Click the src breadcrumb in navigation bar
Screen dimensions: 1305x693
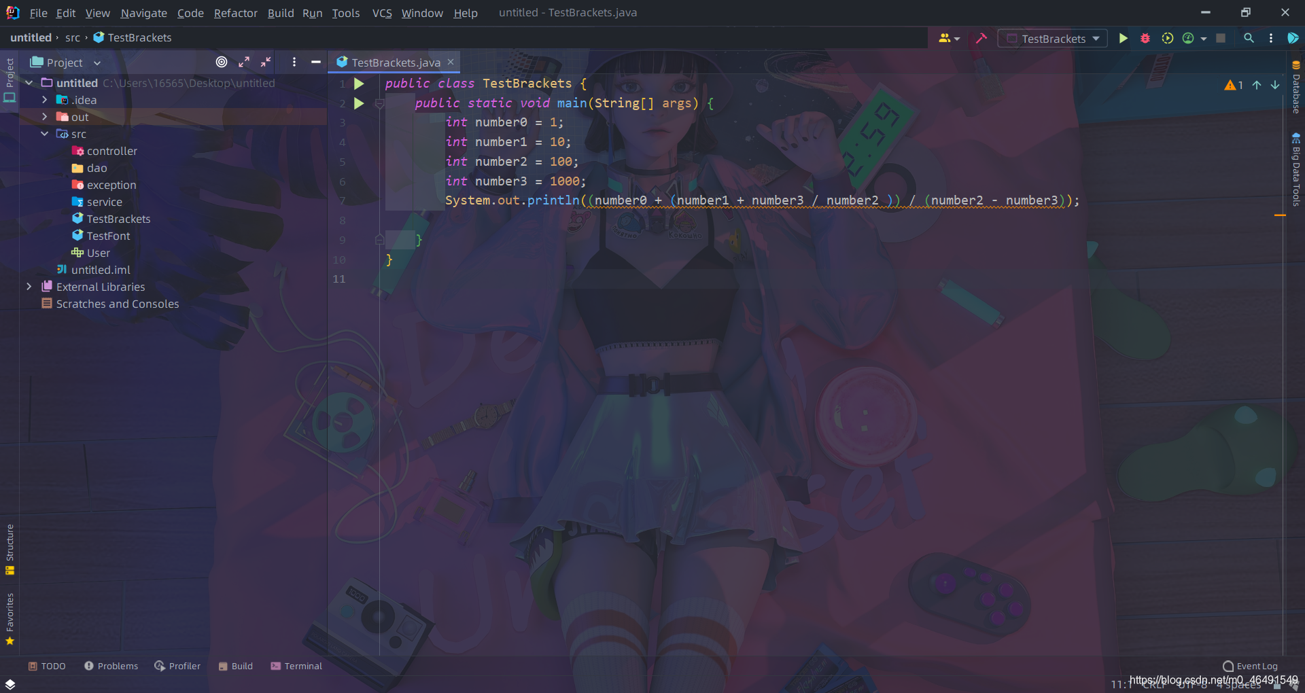73,38
